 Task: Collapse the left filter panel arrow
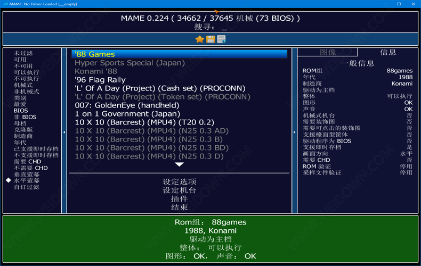[x=64, y=132]
